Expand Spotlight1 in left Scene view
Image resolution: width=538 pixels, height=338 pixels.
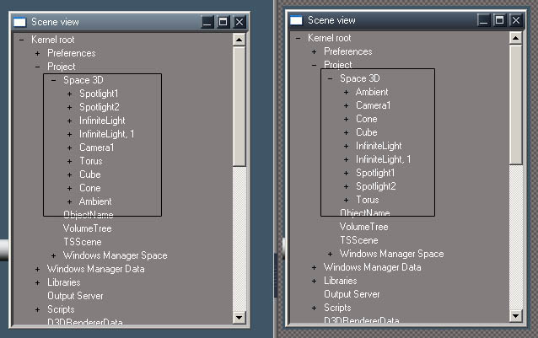(x=70, y=94)
